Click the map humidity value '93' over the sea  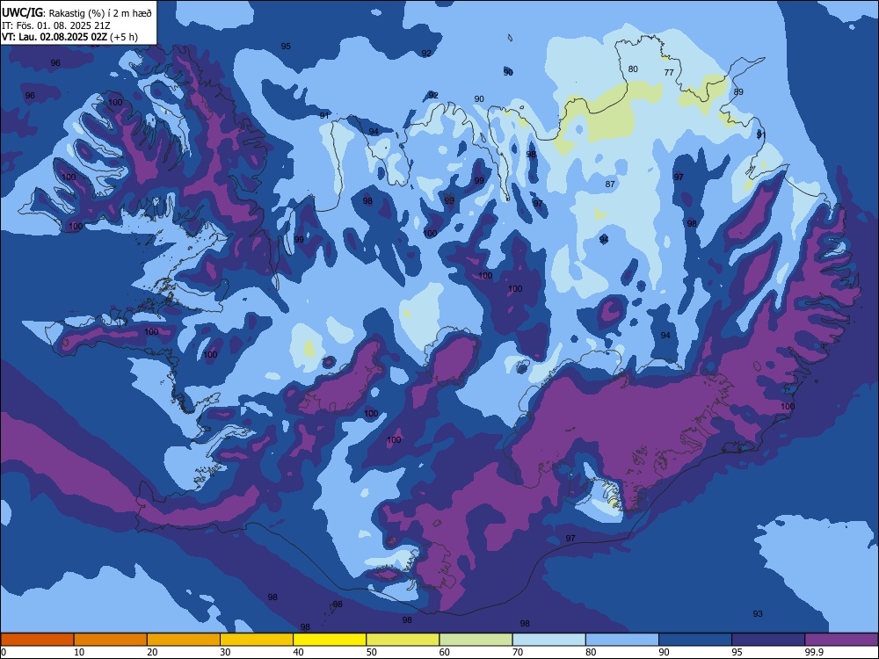(758, 613)
